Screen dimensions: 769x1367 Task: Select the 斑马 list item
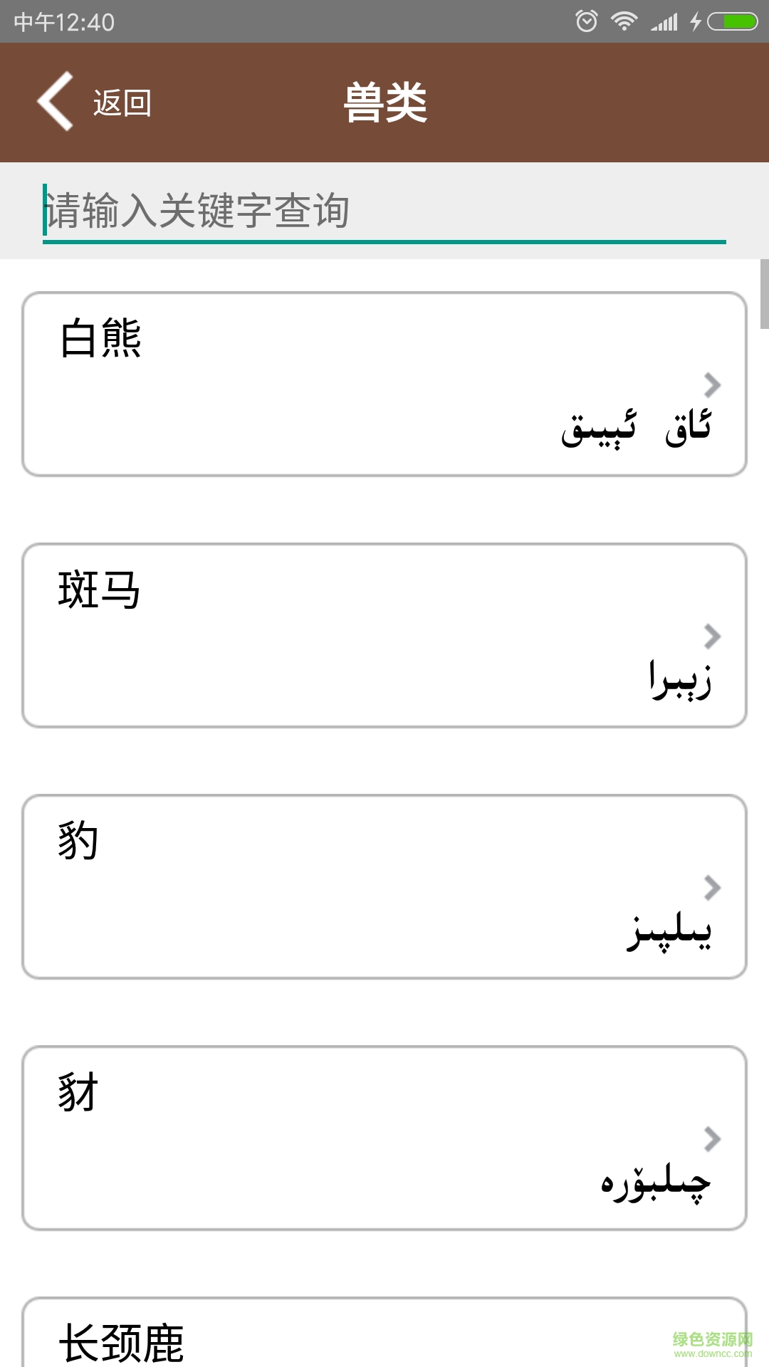(384, 636)
